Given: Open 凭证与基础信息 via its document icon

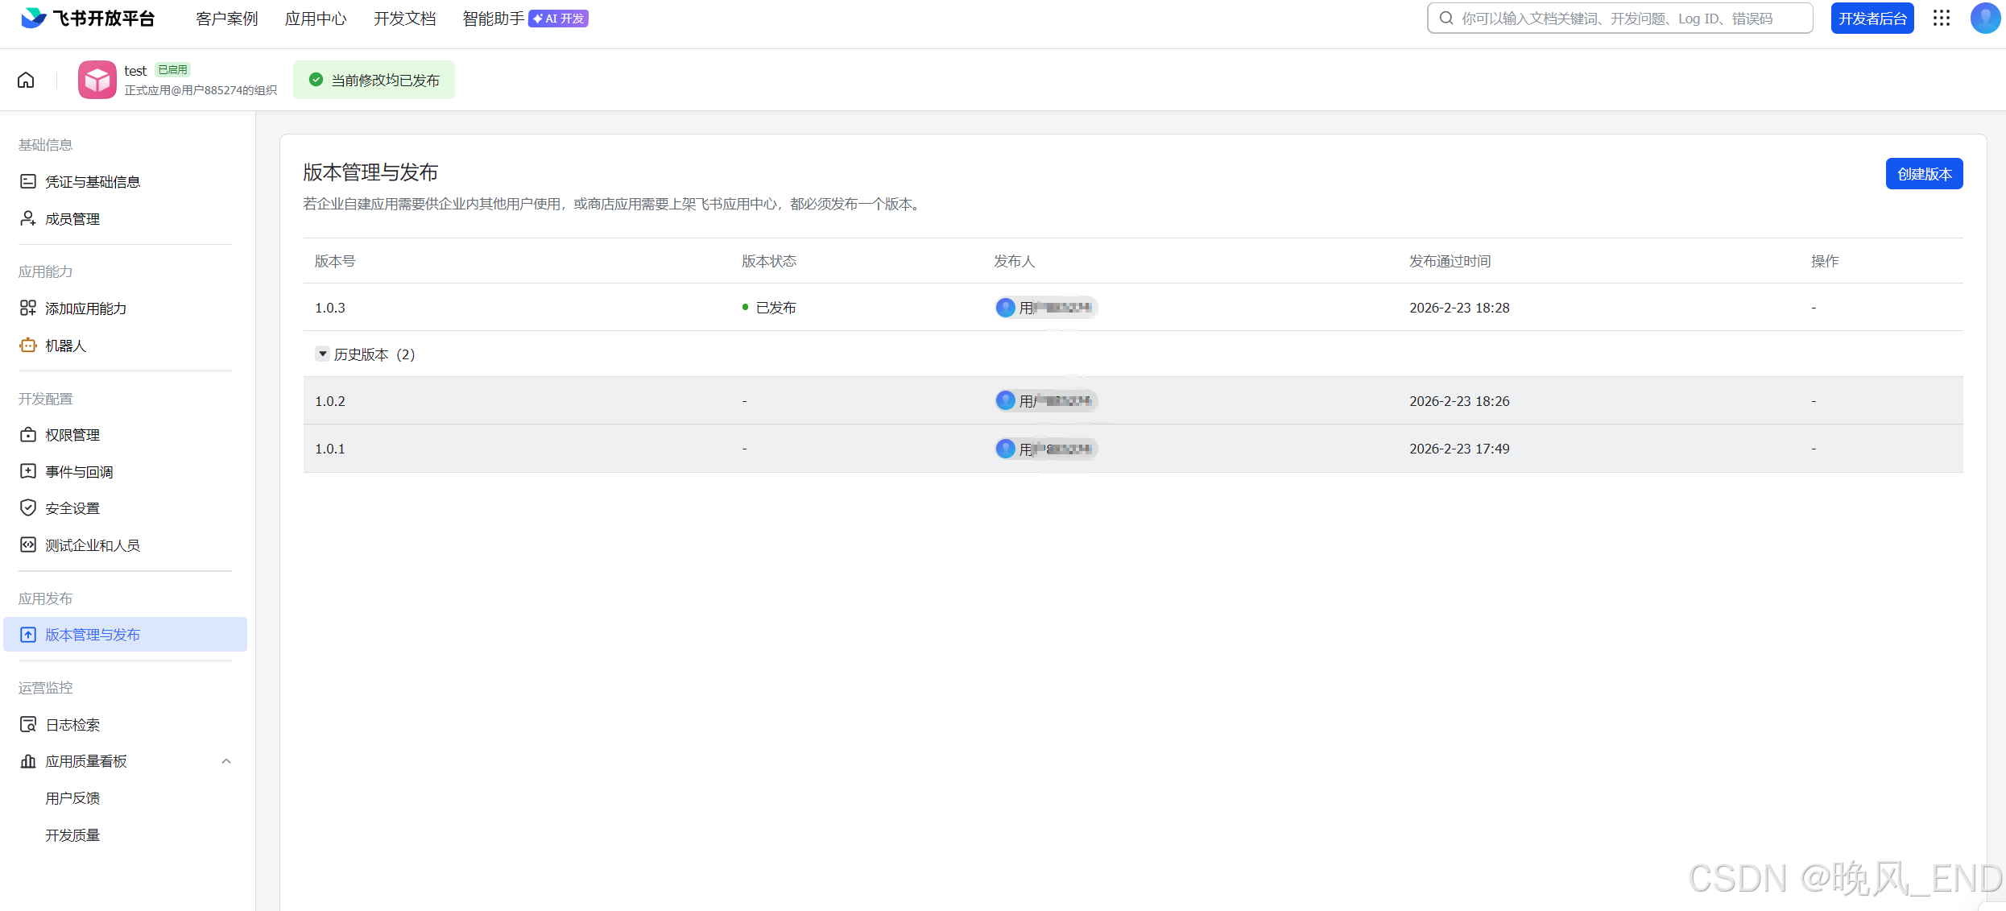Looking at the screenshot, I should click(x=27, y=180).
